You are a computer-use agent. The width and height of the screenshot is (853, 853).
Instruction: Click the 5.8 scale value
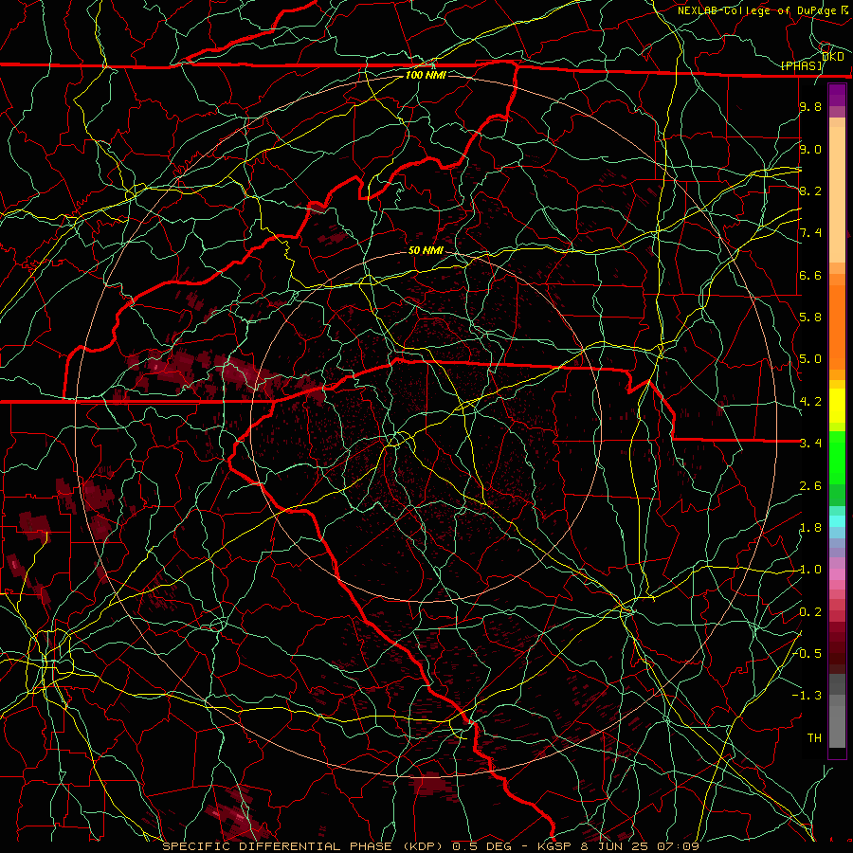(810, 318)
